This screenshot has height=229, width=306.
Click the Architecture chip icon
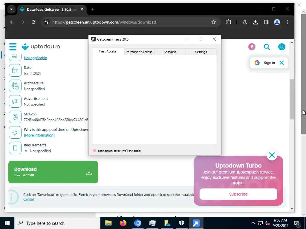pyautogui.click(x=15, y=86)
